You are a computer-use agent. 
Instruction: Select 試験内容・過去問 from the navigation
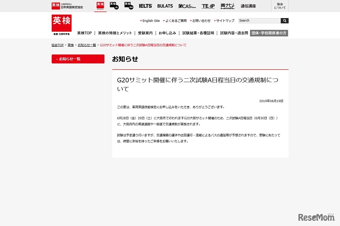(x=233, y=33)
